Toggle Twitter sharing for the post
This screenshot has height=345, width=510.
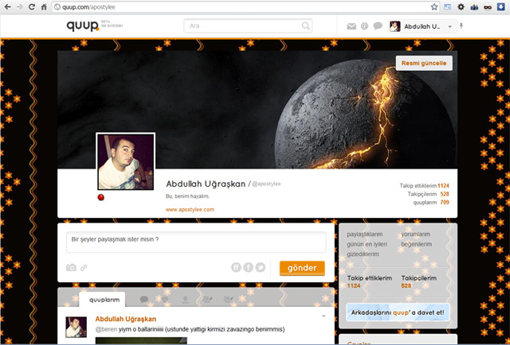coord(261,267)
